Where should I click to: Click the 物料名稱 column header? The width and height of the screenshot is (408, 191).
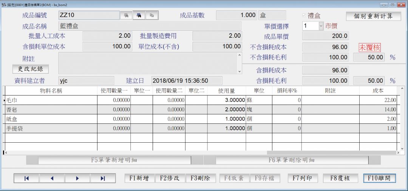coord(51,91)
